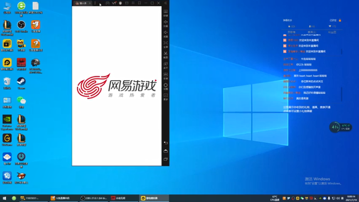Screen dimensions: 359x202
Task: Click the chat message 牛批哈哈哈哈
Action: coord(308,59)
